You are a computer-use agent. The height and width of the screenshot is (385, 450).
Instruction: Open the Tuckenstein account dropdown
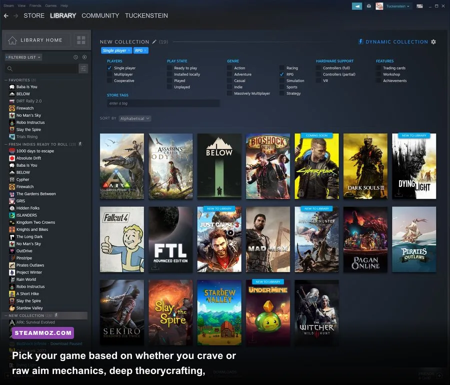click(x=398, y=6)
